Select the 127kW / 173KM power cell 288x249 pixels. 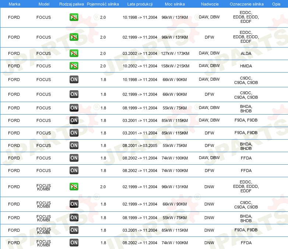tap(175, 53)
